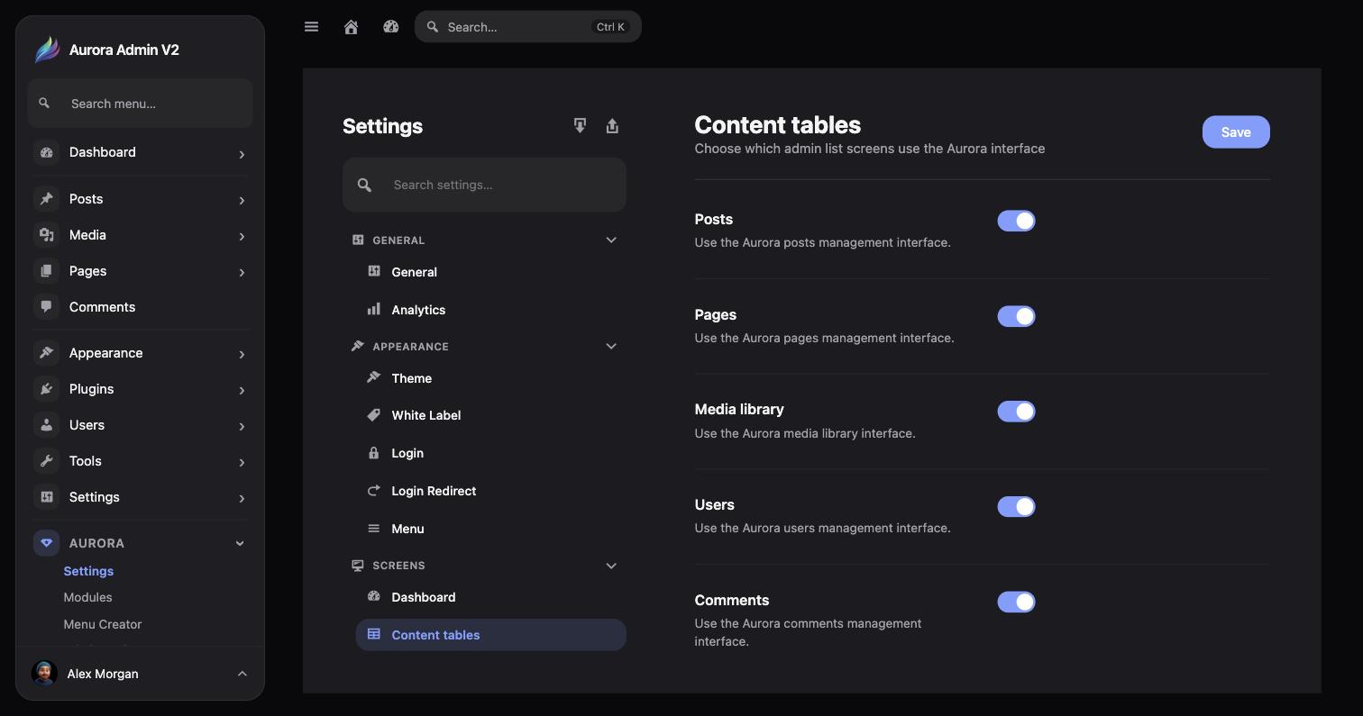Image resolution: width=1363 pixels, height=716 pixels.
Task: Open the dashboard gauge icon in top bar
Action: (391, 27)
